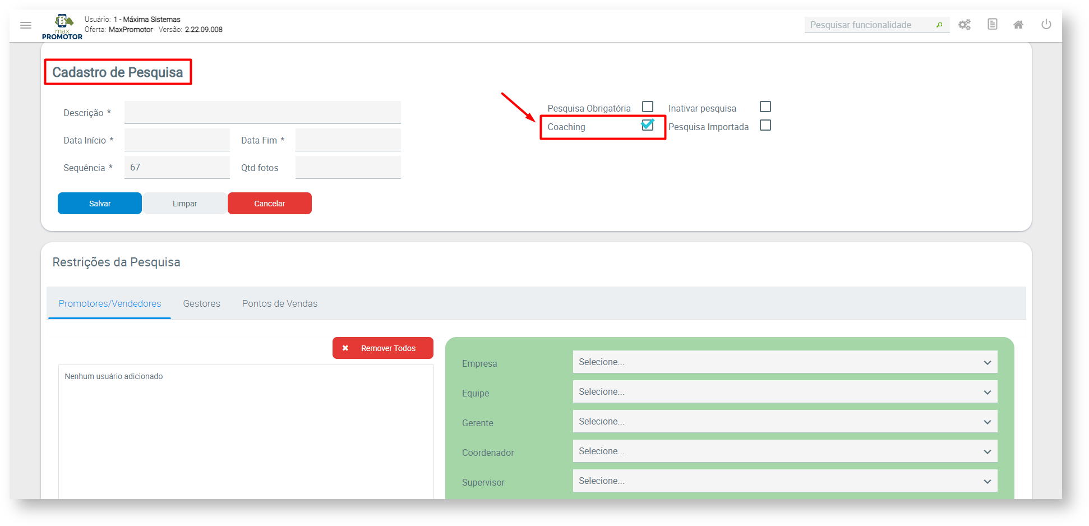Click the search magnifier icon
1089x526 pixels.
(939, 25)
